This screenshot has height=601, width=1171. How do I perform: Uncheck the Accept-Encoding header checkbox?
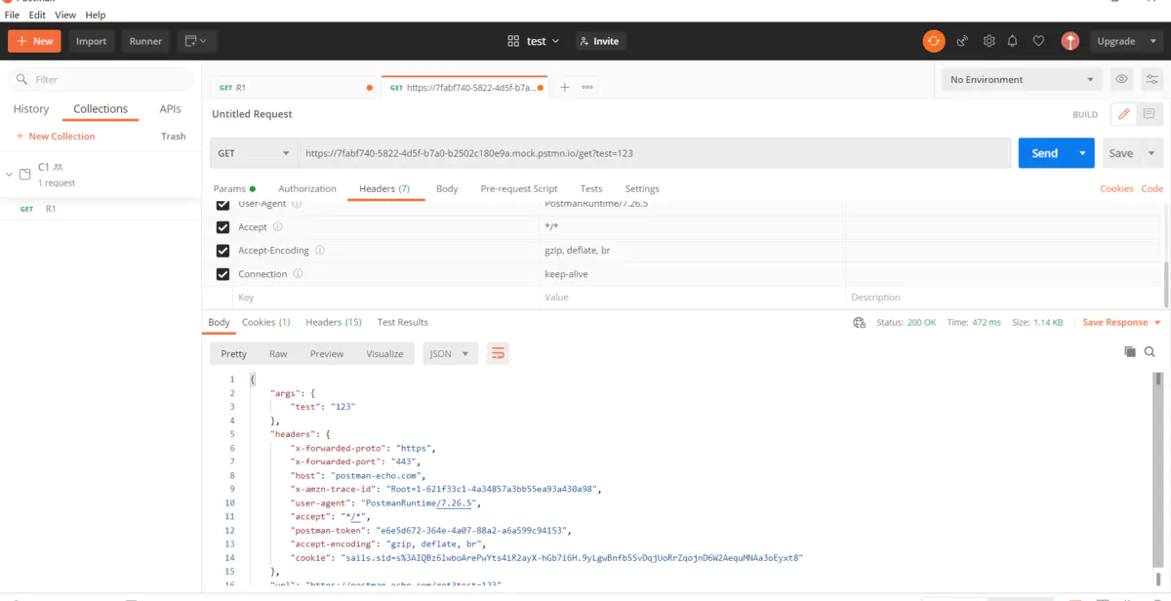[223, 251]
